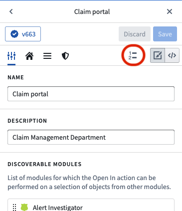Click the green Alert Investigator shield icon
The height and width of the screenshot is (211, 182).
[x=24, y=207]
